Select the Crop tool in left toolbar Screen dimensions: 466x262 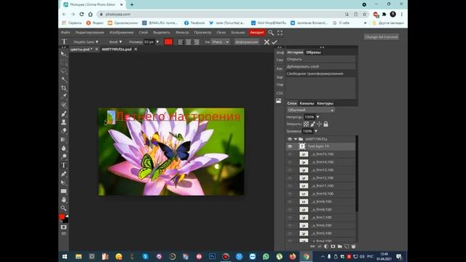tap(63, 88)
